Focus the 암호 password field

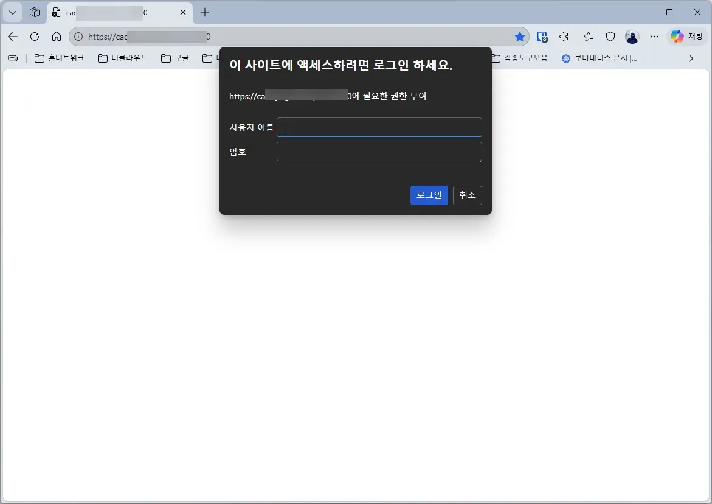coord(379,152)
